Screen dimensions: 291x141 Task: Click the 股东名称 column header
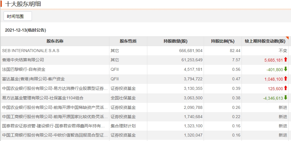(x=55, y=41)
